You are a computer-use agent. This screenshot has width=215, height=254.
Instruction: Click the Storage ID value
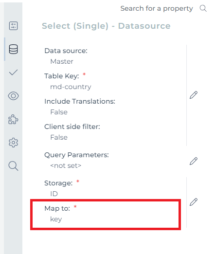click(54, 194)
